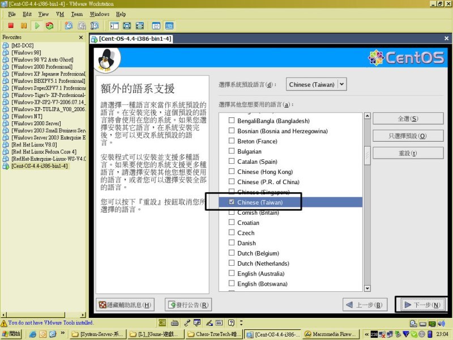
Task: Toggle the Favorites sidebar toolbar icon
Action: (x=114, y=25)
